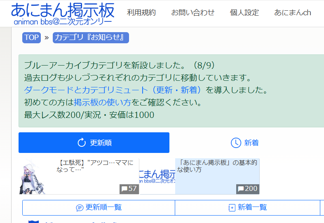The image size is (324, 223).
Task: Go to あにまんch link
Action: click(x=292, y=13)
